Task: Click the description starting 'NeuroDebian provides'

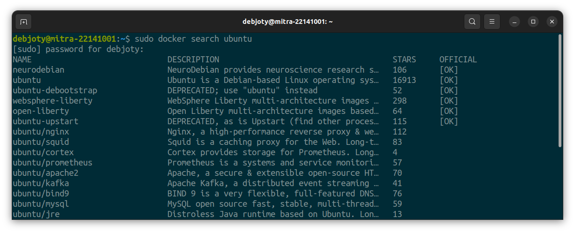Action: point(273,70)
